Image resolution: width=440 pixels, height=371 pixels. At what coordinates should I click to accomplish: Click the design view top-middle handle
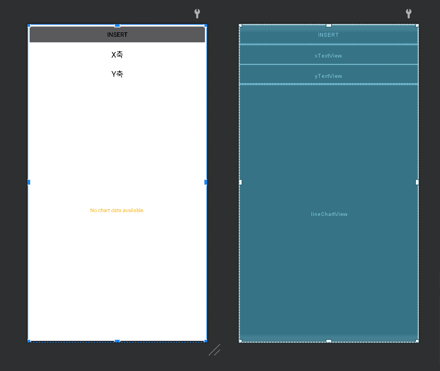pyautogui.click(x=118, y=25)
